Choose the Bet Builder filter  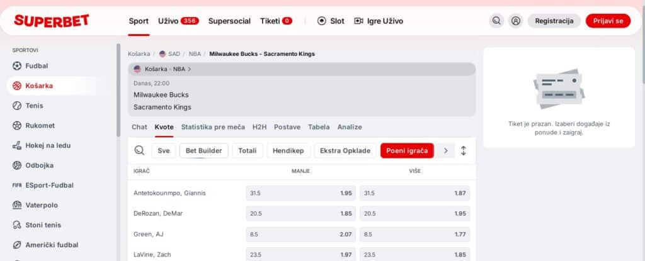[203, 151]
